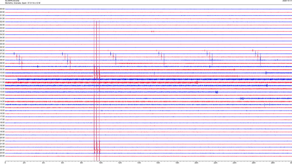Select the 4m axis tick label
Viewport: 292px width, 164px height.
pos(43,163)
